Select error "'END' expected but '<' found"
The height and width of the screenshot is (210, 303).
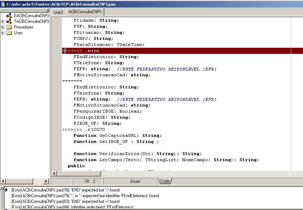tap(65, 190)
